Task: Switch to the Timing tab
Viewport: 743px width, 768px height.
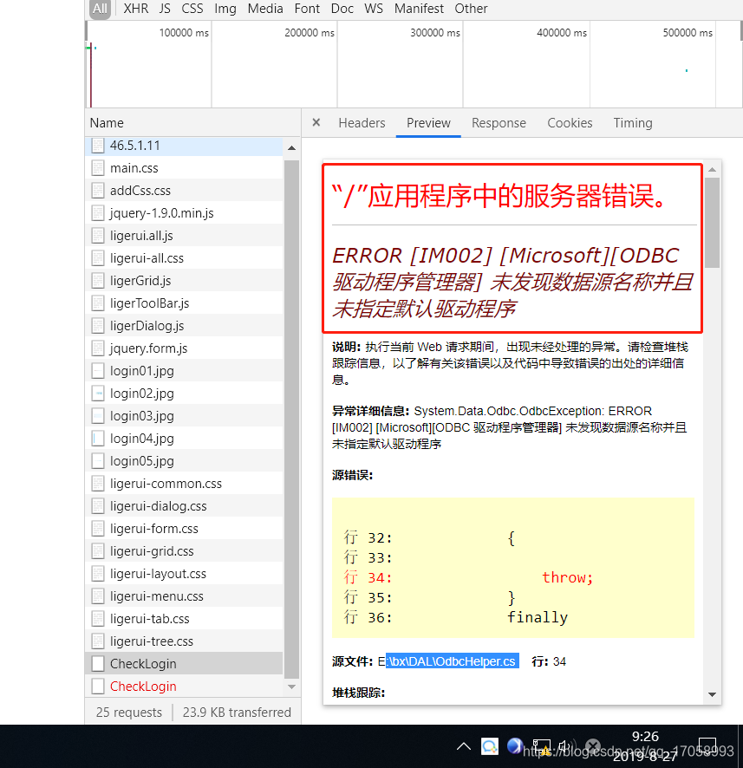Action: click(x=632, y=122)
